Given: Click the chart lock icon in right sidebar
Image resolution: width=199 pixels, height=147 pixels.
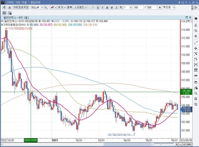Looking at the screenshot, I should point(196,88).
